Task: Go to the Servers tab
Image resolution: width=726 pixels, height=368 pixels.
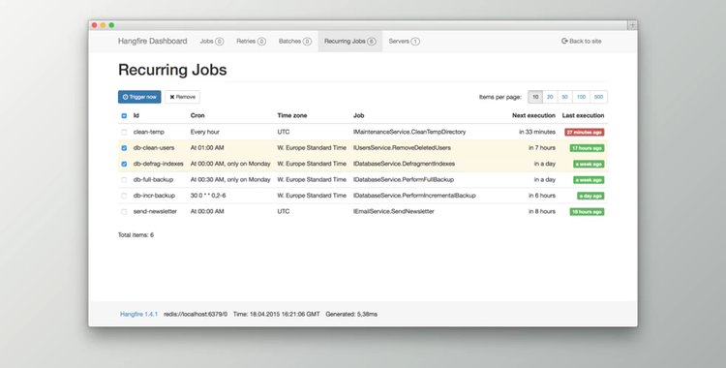Action: (405, 42)
